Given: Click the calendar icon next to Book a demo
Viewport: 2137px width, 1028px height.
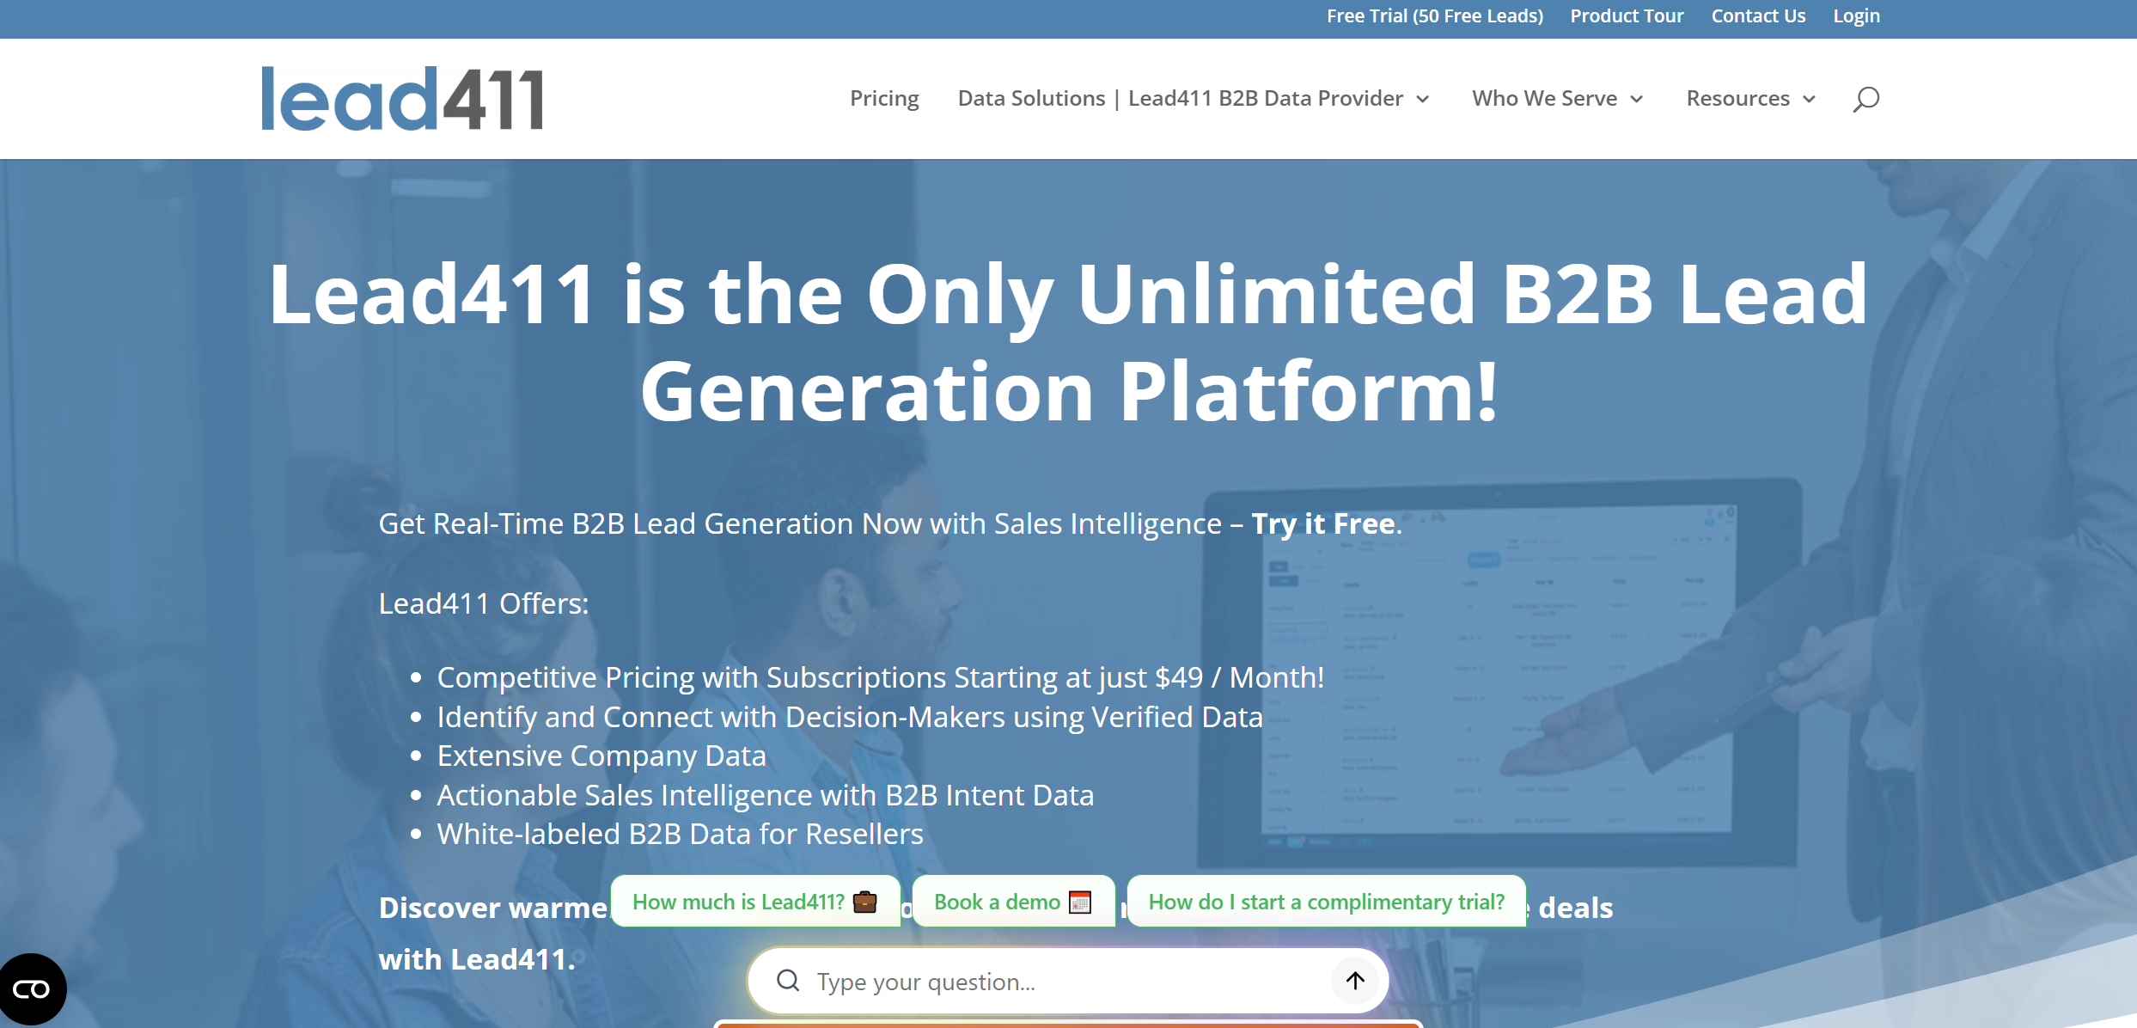Looking at the screenshot, I should coord(1078,902).
